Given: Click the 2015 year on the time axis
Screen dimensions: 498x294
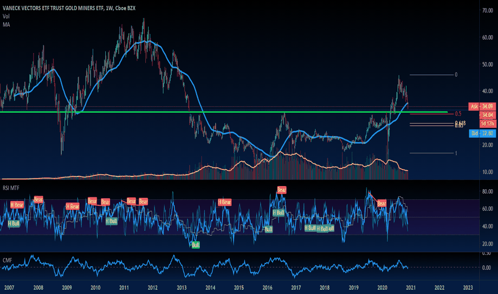Looking at the screenshot, I should pos(239,288).
